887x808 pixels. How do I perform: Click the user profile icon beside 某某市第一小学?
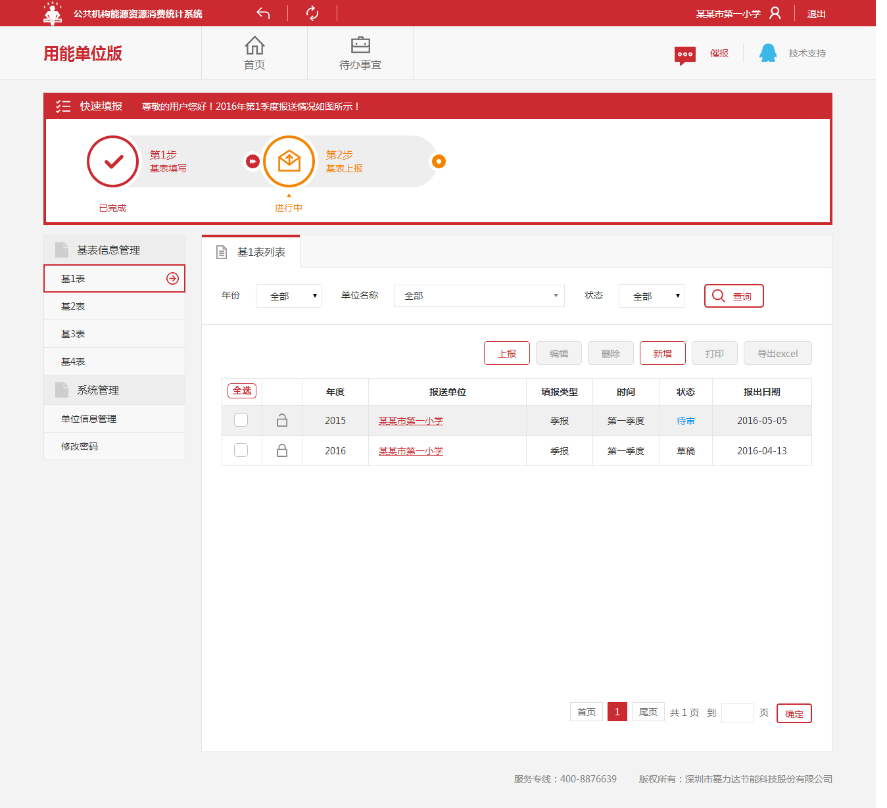pyautogui.click(x=776, y=12)
